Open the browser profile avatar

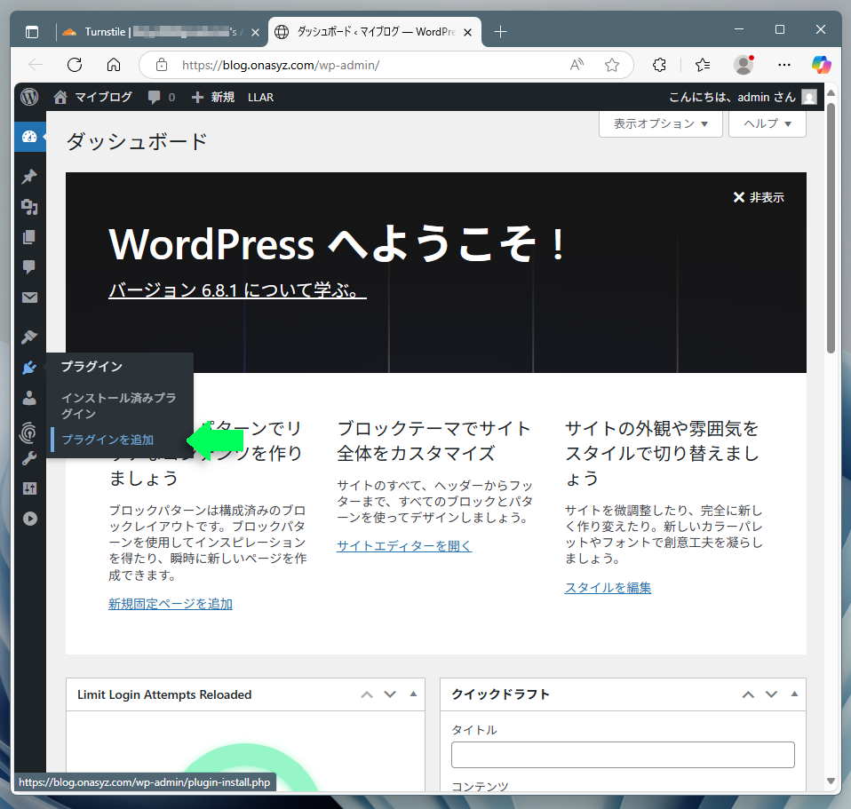[x=744, y=65]
